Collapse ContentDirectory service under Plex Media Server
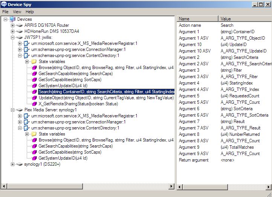Image resolution: width=272 pixels, height=197 pixels. 20,128
